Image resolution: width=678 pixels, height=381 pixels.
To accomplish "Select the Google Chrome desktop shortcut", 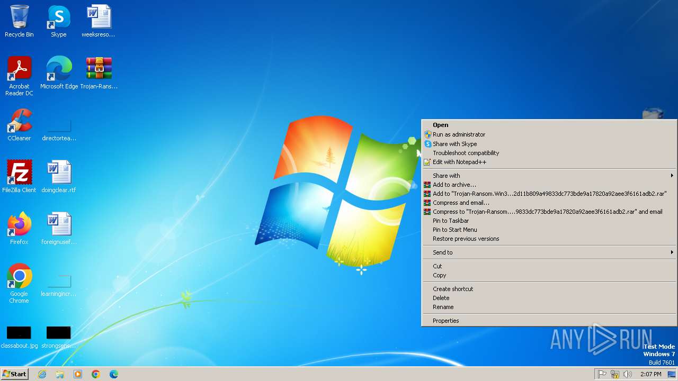I will (x=19, y=283).
